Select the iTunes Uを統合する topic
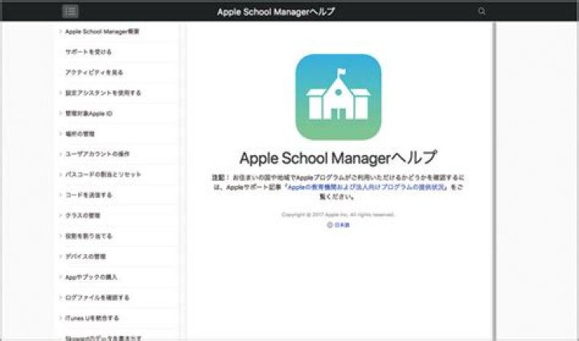 click(x=92, y=318)
